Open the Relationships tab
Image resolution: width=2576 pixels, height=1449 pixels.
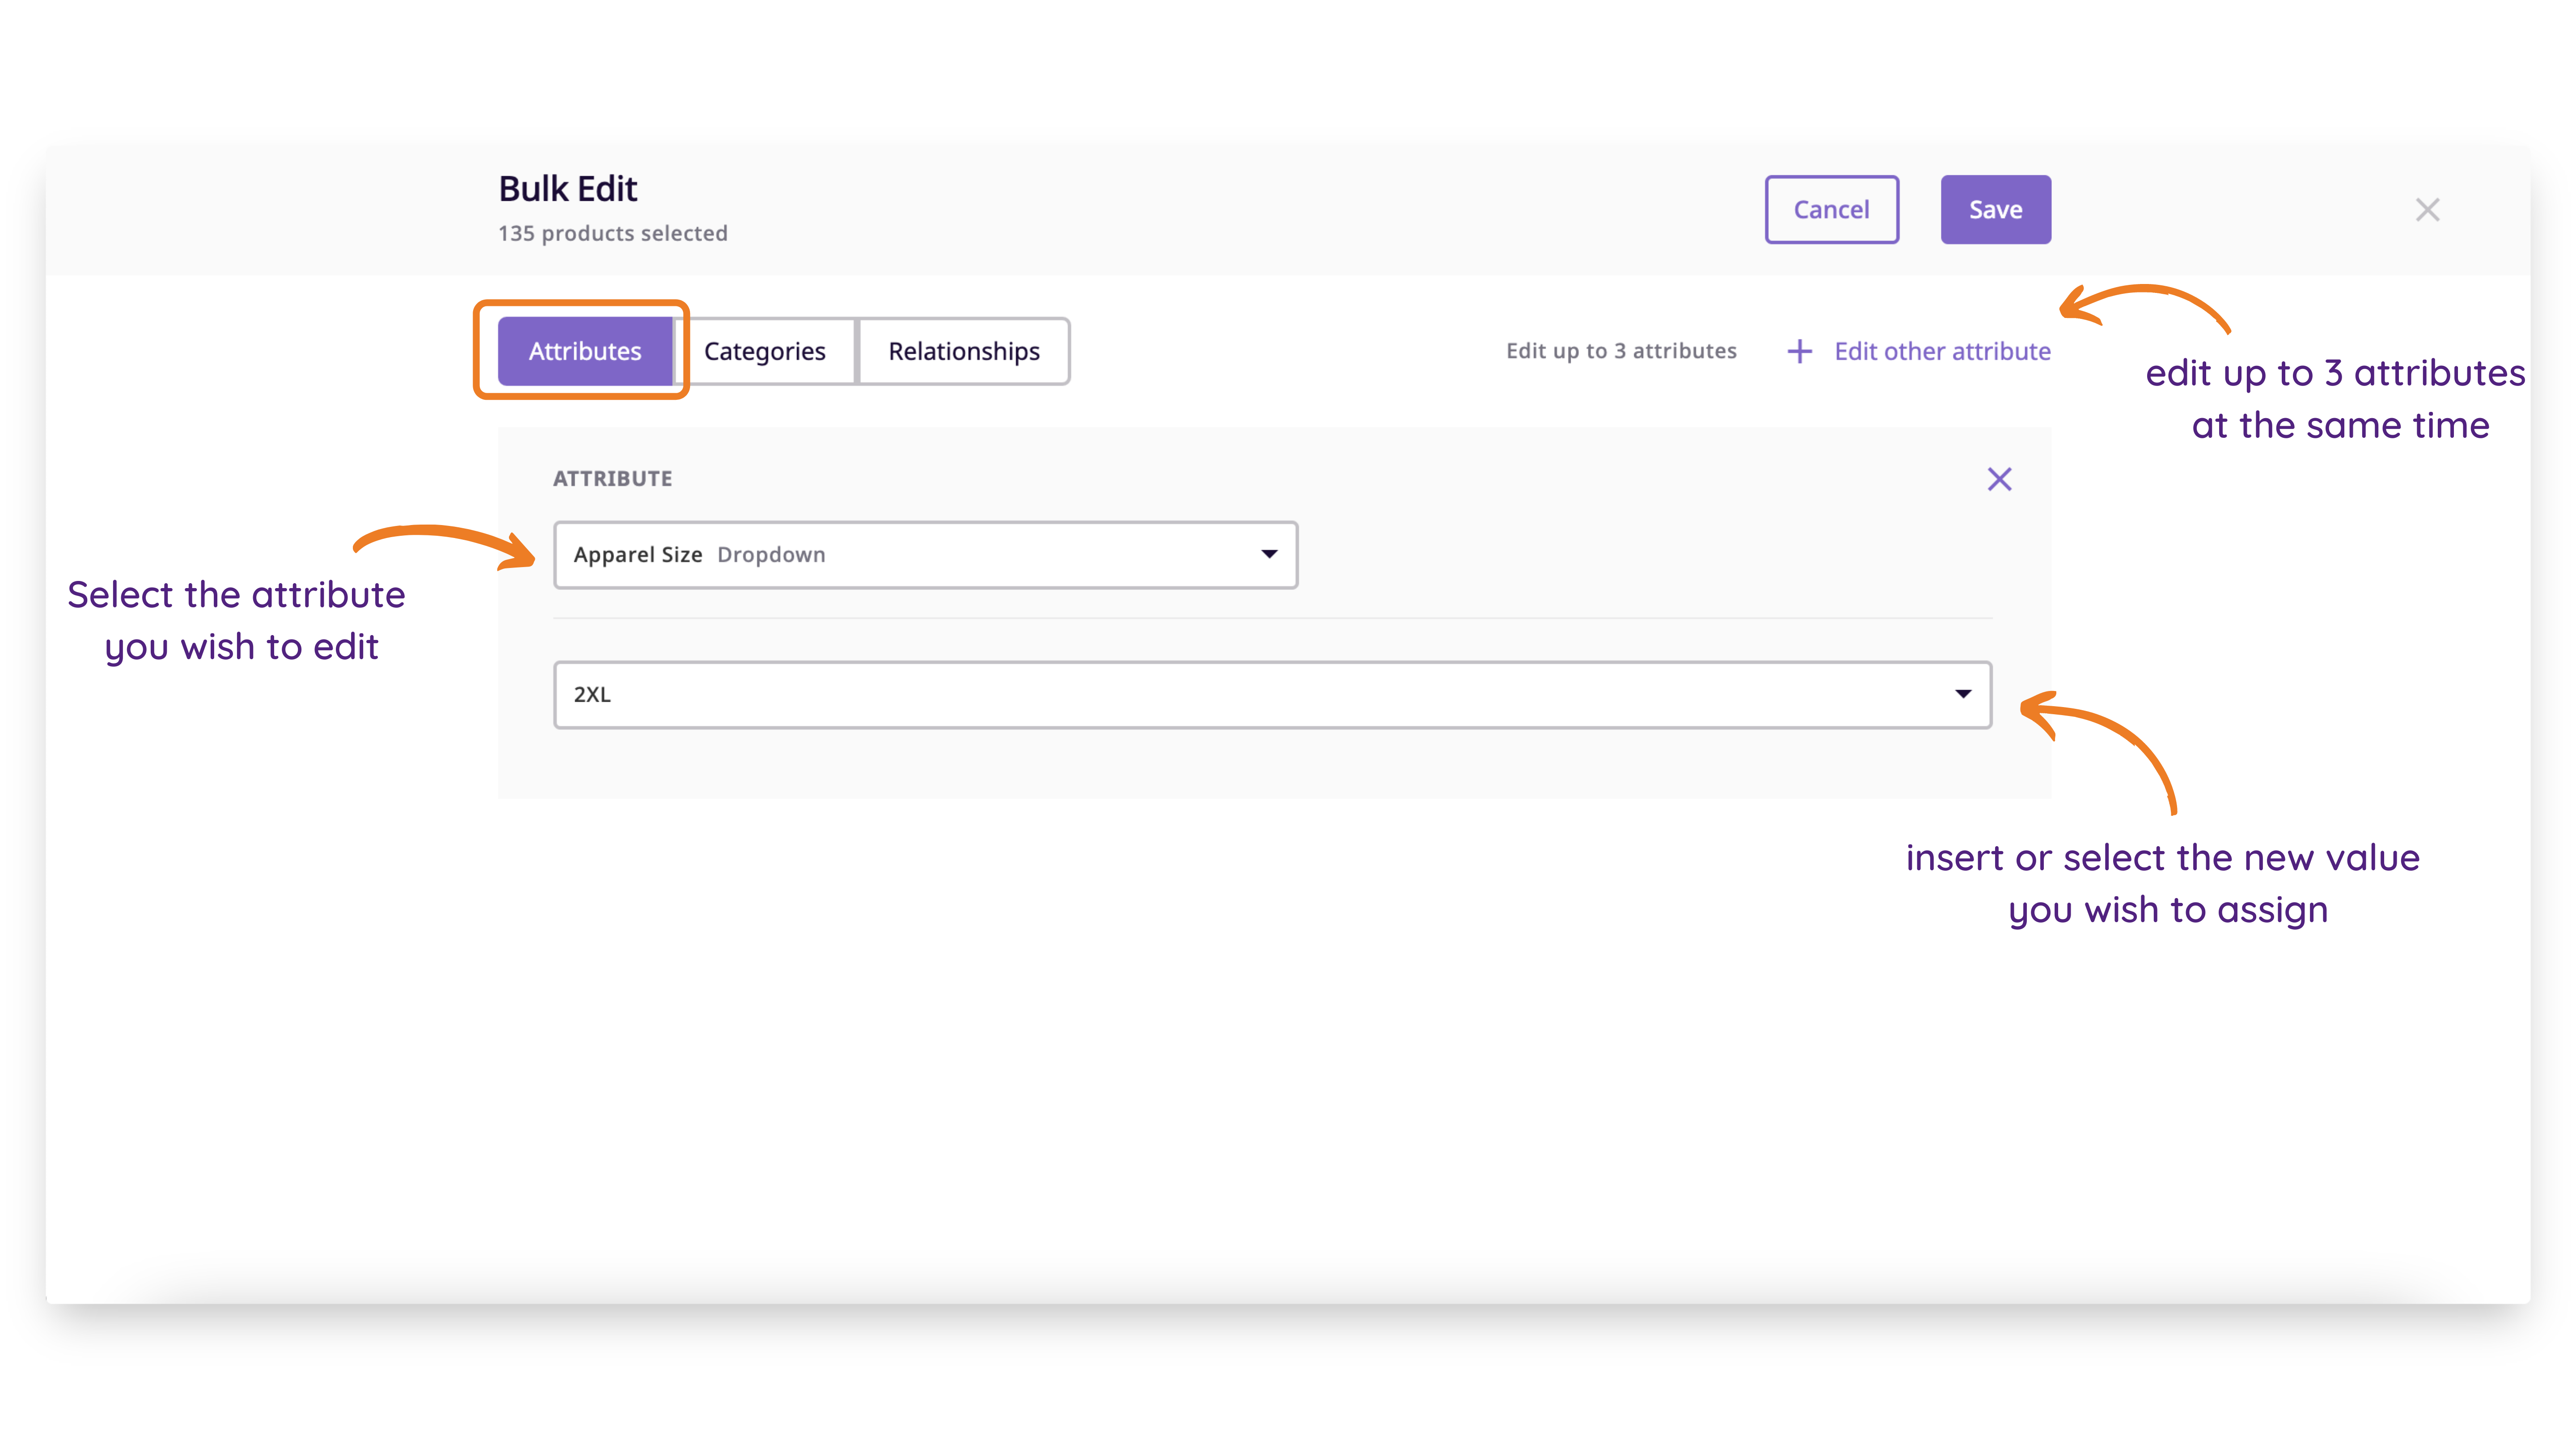tap(964, 351)
